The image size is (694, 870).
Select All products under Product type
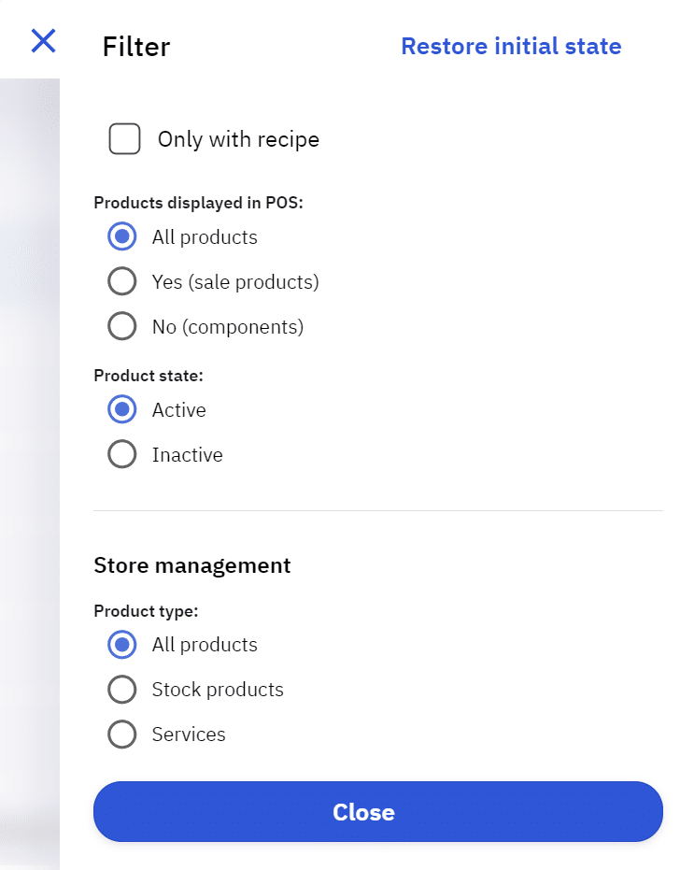coord(122,645)
